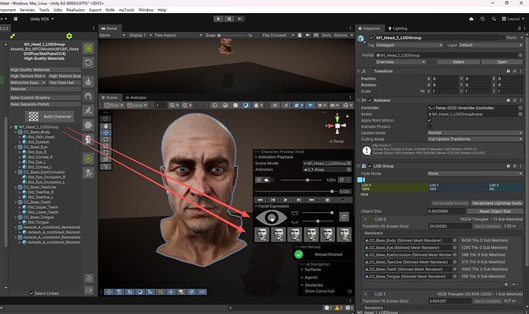Open the Tools menu

coord(44,10)
